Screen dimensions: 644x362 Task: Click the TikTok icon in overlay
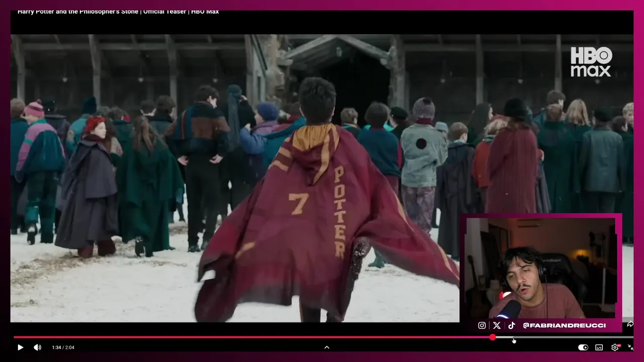[x=512, y=325]
